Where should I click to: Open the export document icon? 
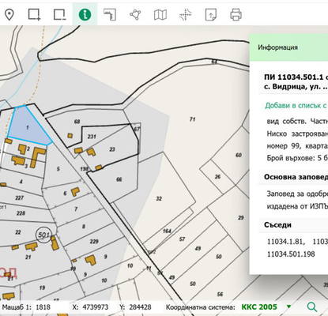[x=211, y=14]
